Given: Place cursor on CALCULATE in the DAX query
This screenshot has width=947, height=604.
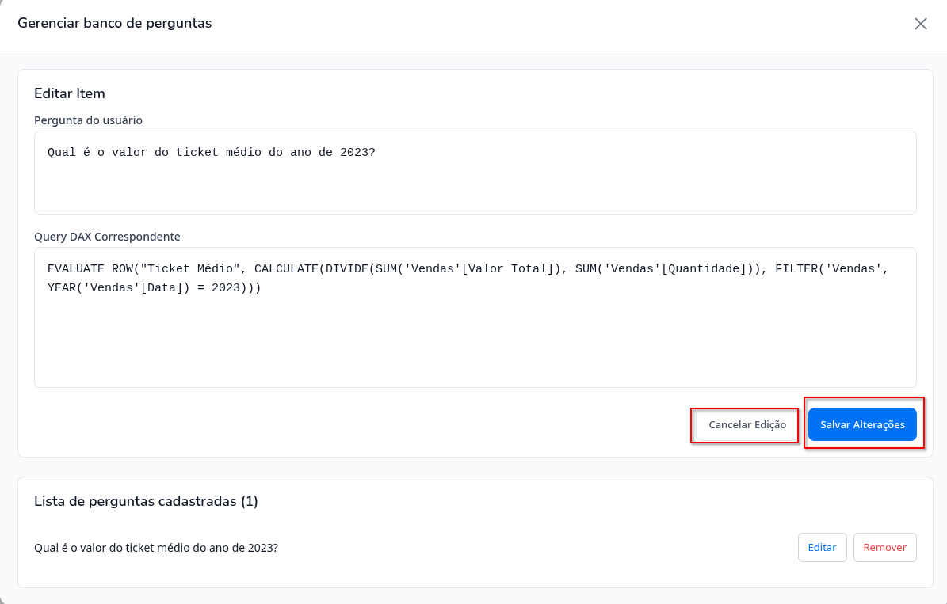Looking at the screenshot, I should coord(286,269).
